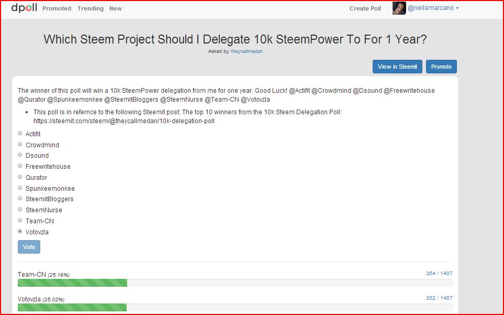Open the Create Poll page
The height and width of the screenshot is (315, 504).
pos(365,9)
